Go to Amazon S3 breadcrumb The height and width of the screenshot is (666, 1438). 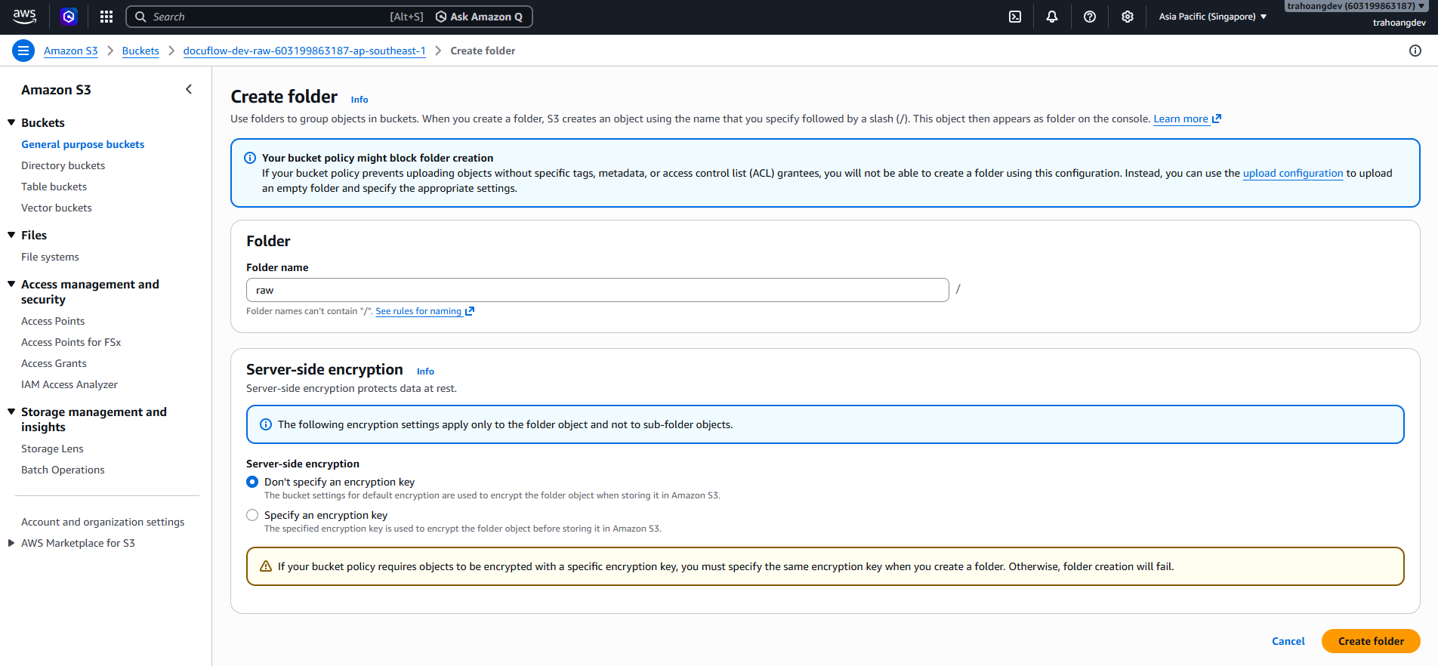[x=71, y=51]
